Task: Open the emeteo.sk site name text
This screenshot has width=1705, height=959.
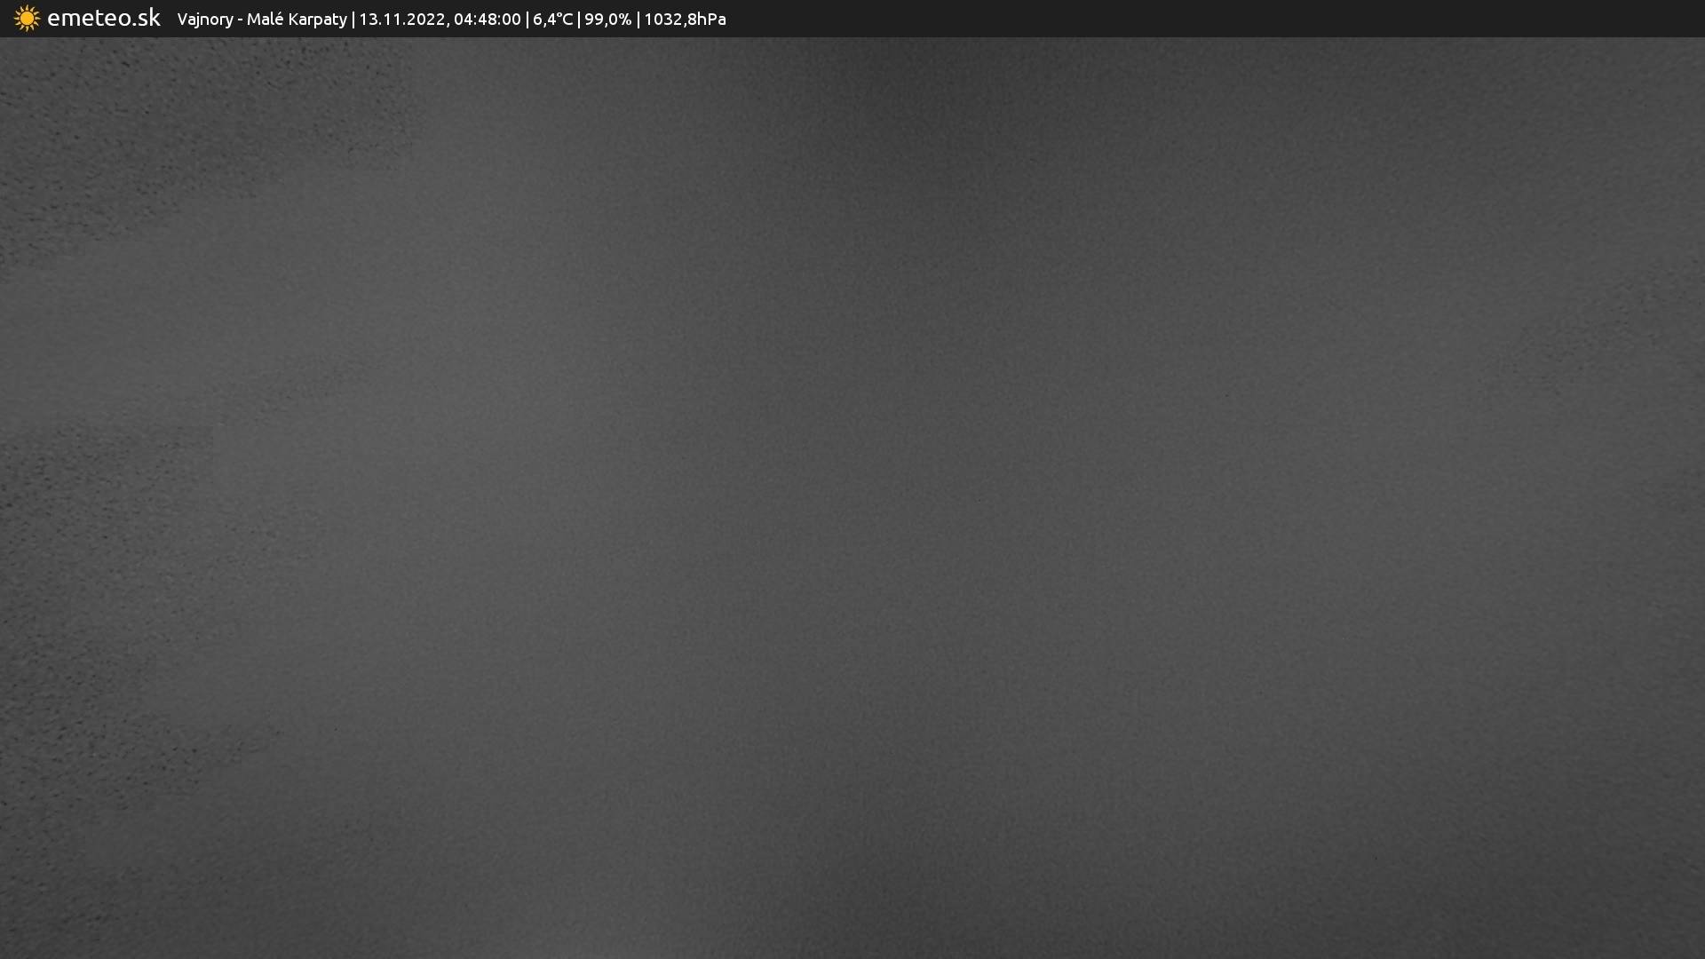Action: 104,19
